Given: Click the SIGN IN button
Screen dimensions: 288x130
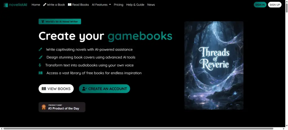Looking at the screenshot, I should click(260, 5).
